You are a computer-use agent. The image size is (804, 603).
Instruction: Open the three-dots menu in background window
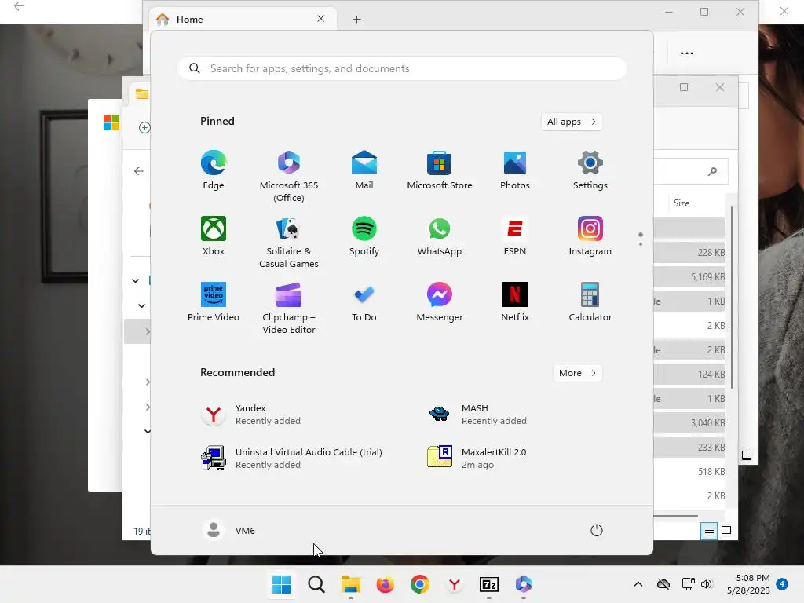coord(686,53)
